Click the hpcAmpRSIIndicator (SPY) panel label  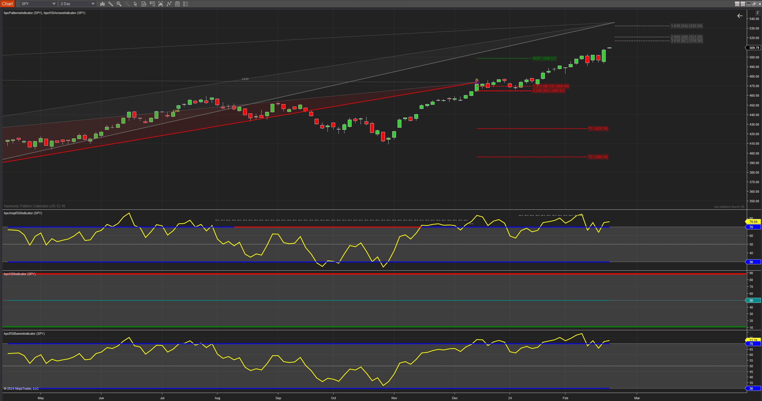click(x=23, y=213)
